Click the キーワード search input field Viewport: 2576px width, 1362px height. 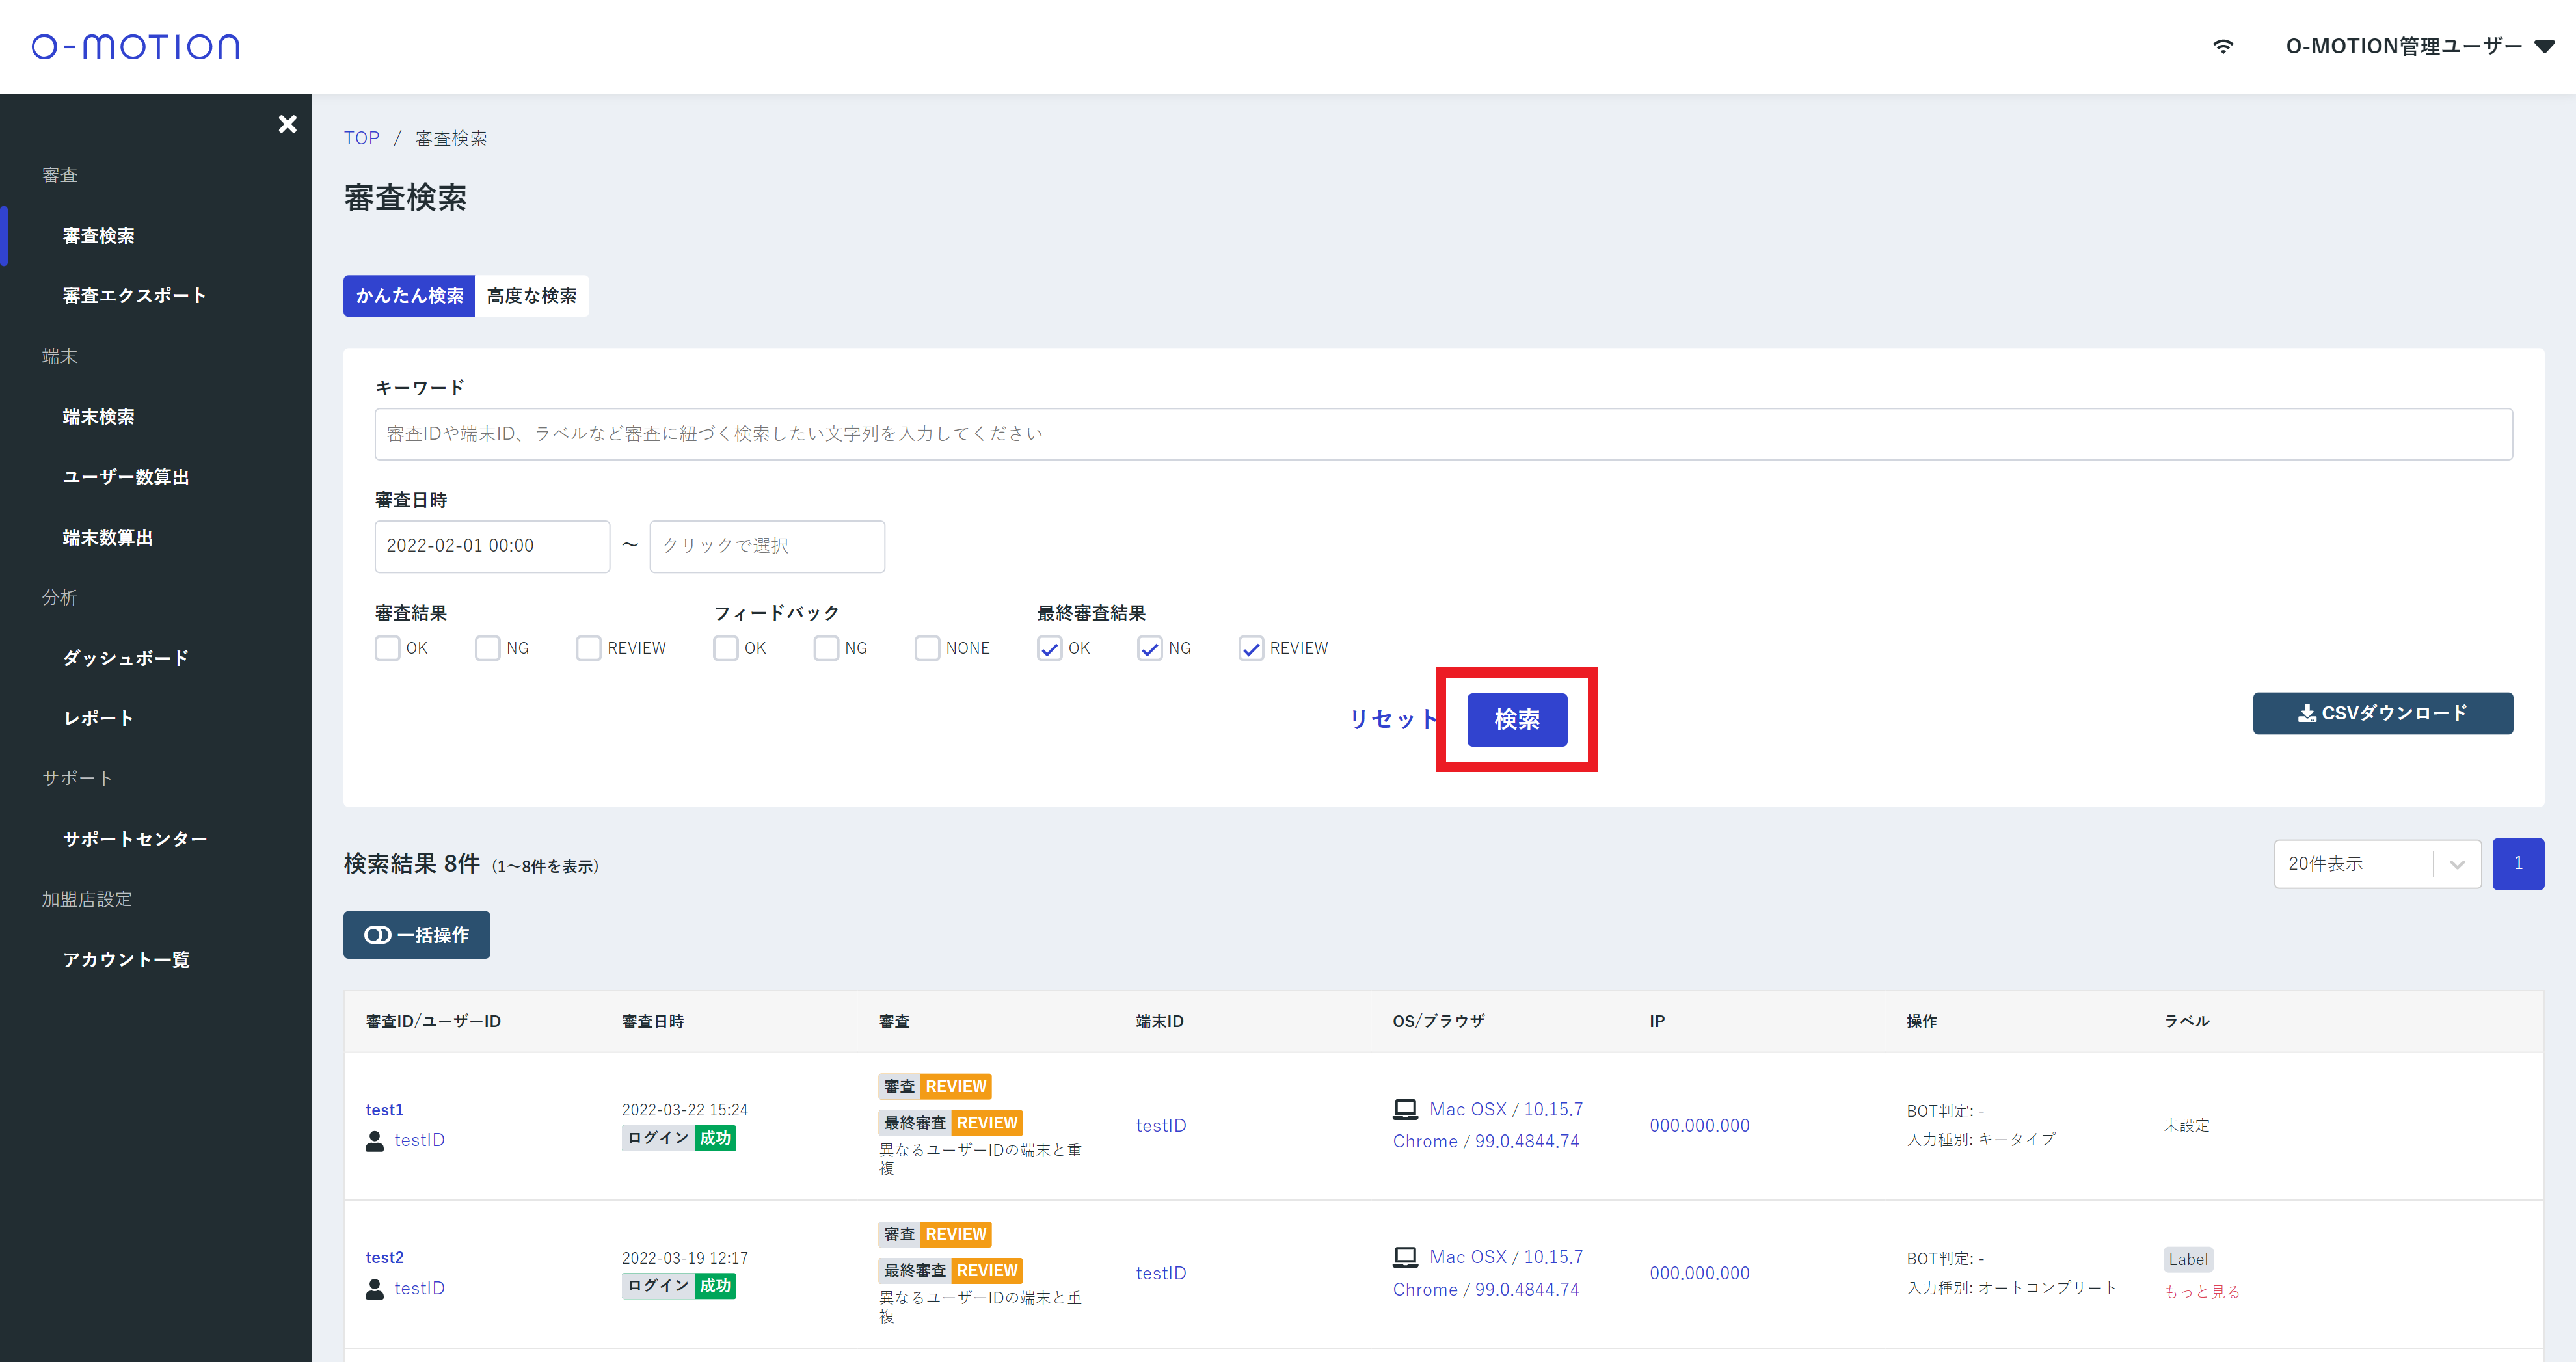coord(1442,434)
